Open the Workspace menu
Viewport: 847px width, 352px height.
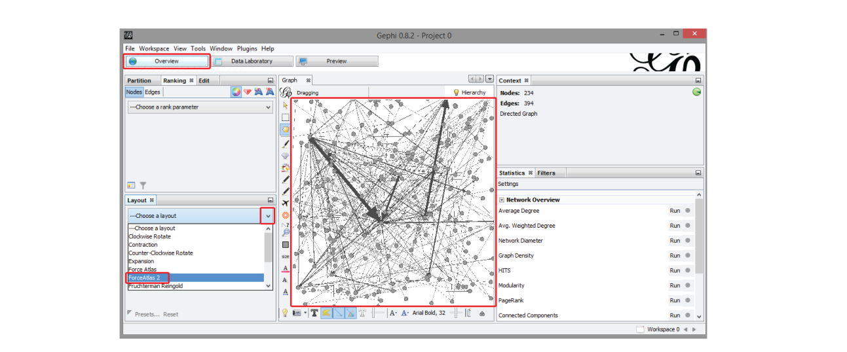pos(154,48)
